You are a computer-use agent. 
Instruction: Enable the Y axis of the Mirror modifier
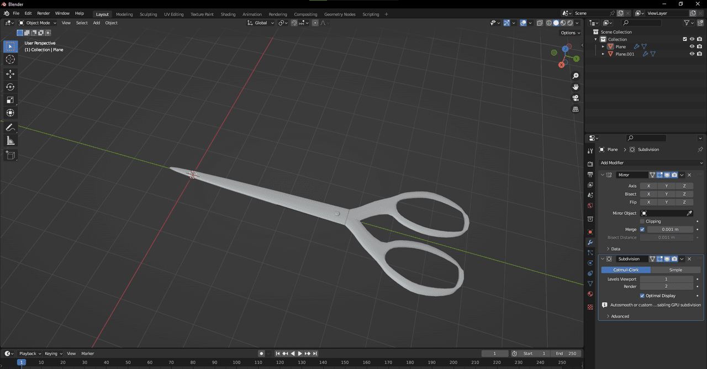[666, 186]
